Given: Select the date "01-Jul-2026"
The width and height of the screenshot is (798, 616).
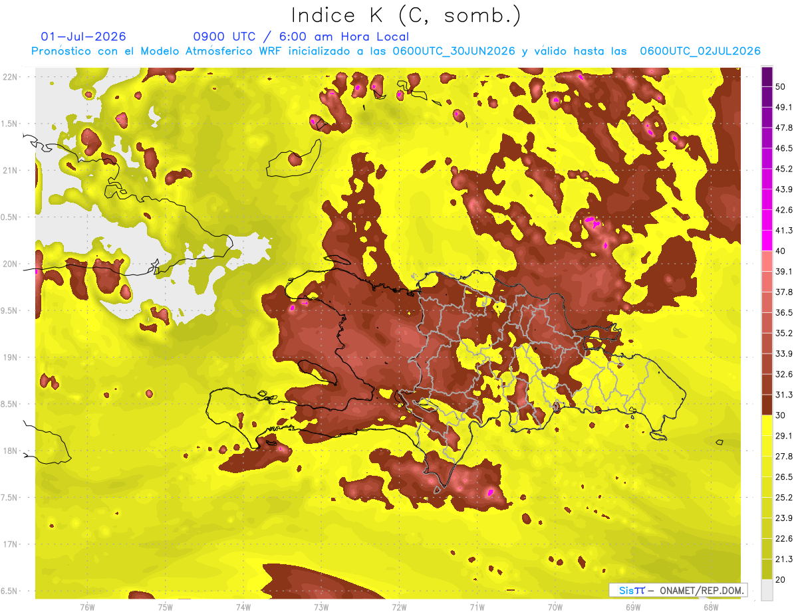Looking at the screenshot, I should click(x=83, y=37).
